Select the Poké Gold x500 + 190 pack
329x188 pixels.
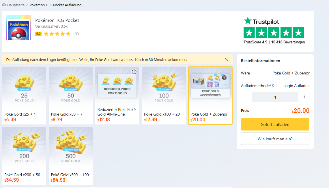[71, 156]
